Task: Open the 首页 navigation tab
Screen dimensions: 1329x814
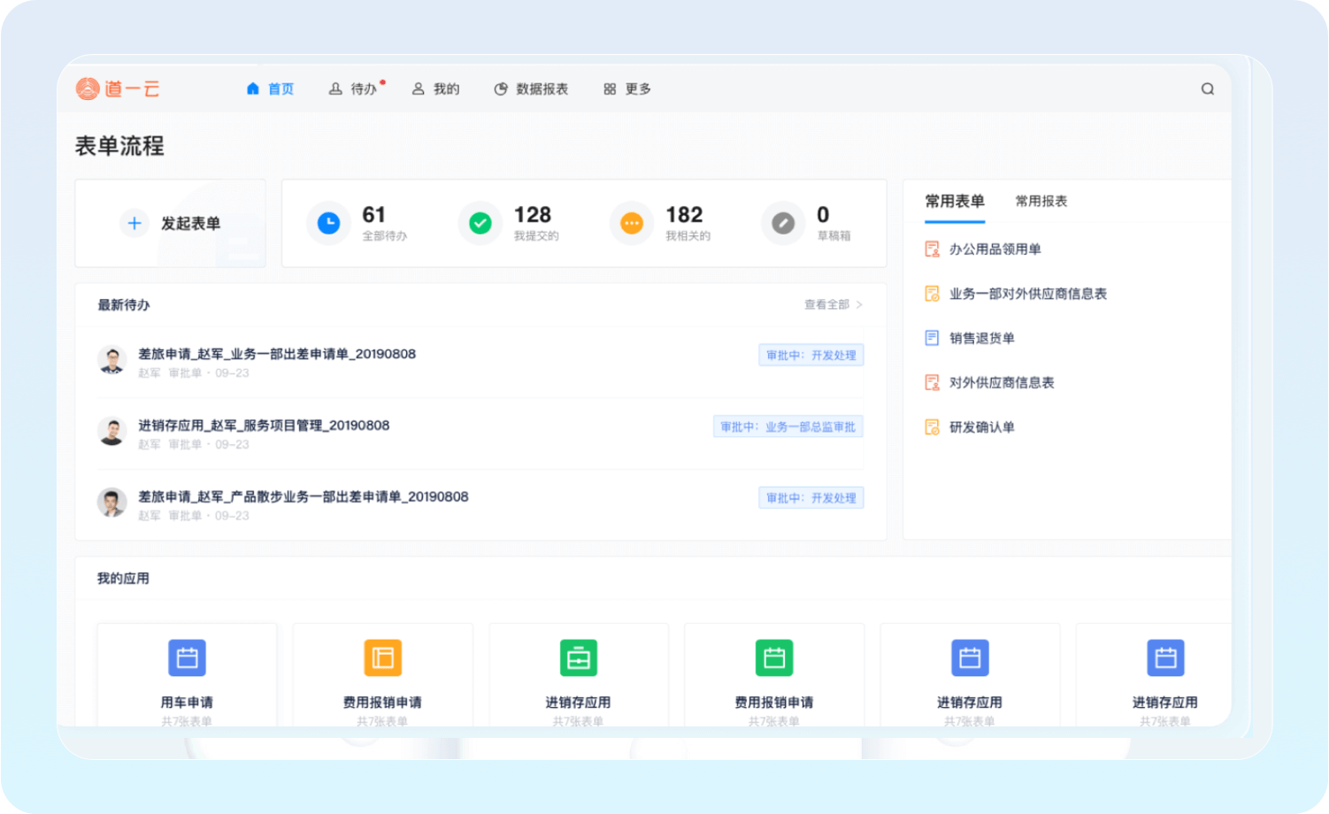Action: (x=271, y=89)
